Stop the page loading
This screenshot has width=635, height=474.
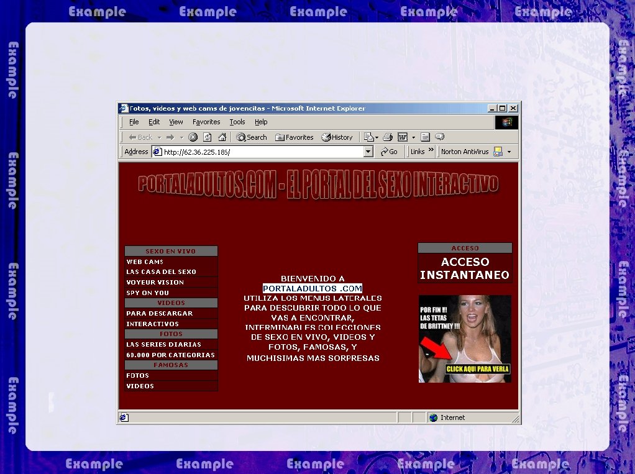[193, 137]
